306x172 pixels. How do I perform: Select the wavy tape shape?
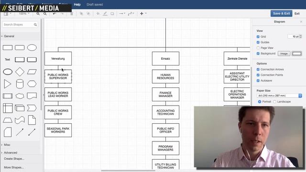(20, 120)
